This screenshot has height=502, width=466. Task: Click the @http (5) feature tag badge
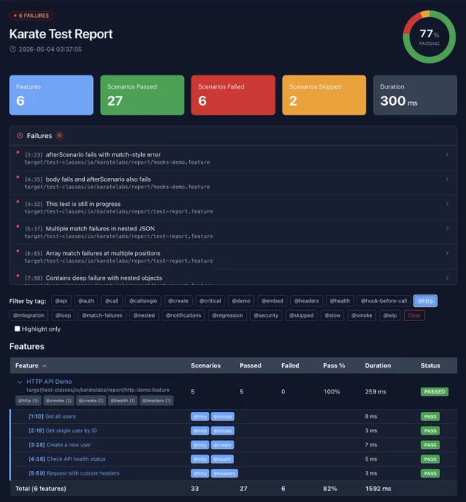28,401
